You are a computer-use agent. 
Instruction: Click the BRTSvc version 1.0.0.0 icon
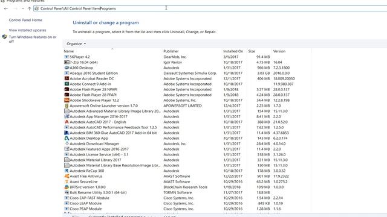[67, 187]
